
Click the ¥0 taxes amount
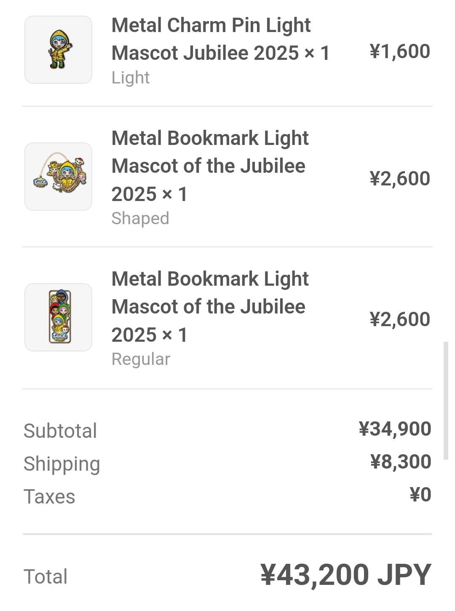420,495
